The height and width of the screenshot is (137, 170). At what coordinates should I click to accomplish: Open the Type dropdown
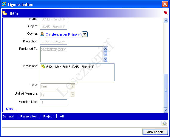[x=72, y=86]
